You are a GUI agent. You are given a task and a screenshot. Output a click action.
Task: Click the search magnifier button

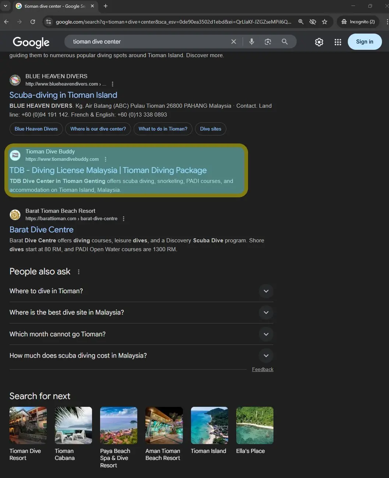[284, 42]
